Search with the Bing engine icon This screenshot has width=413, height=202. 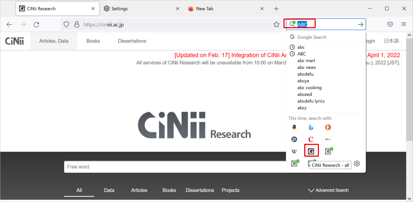coord(311,127)
